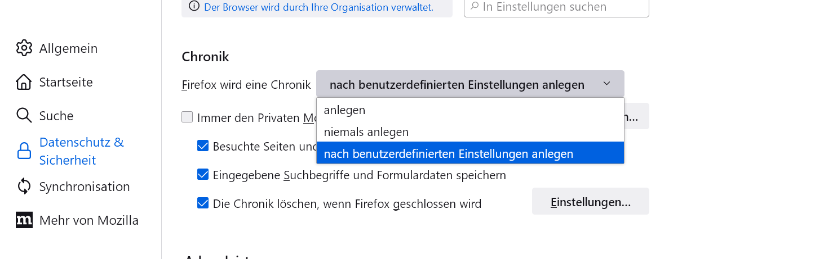Pick "nach benutzerdefinierten Einstellungen anlegen" highlighted option

coord(449,153)
